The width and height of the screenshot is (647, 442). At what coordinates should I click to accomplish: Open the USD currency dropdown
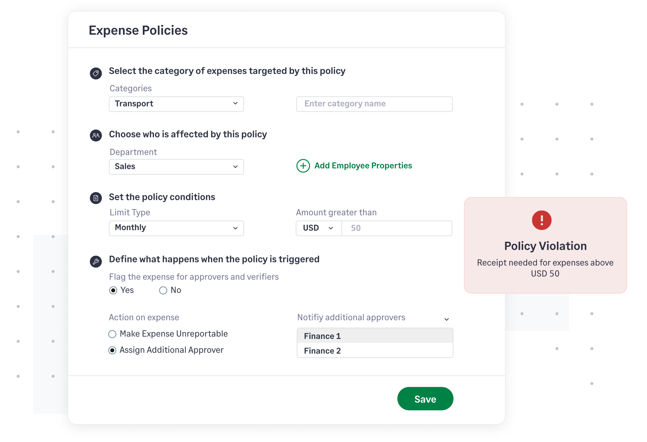pyautogui.click(x=318, y=228)
